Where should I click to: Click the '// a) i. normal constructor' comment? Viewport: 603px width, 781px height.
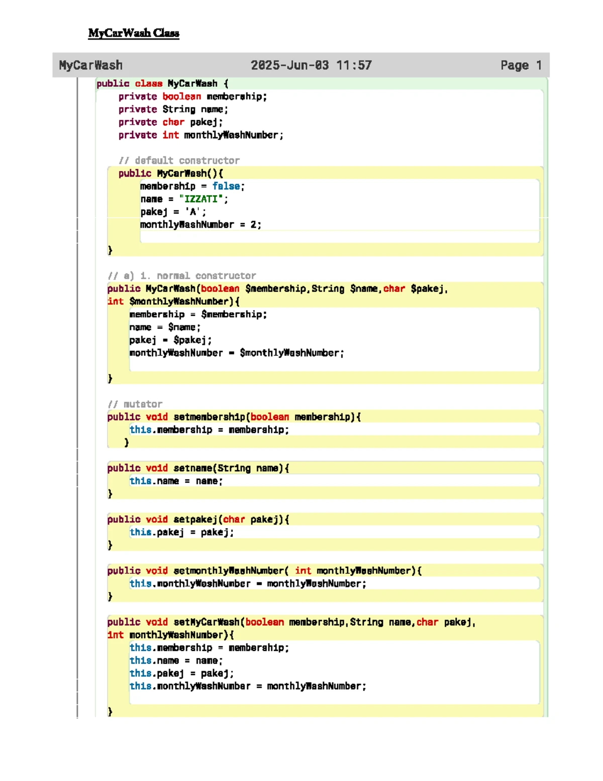click(182, 276)
